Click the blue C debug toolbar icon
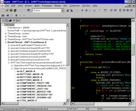The width and height of the screenshot is (136, 111). click(120, 10)
